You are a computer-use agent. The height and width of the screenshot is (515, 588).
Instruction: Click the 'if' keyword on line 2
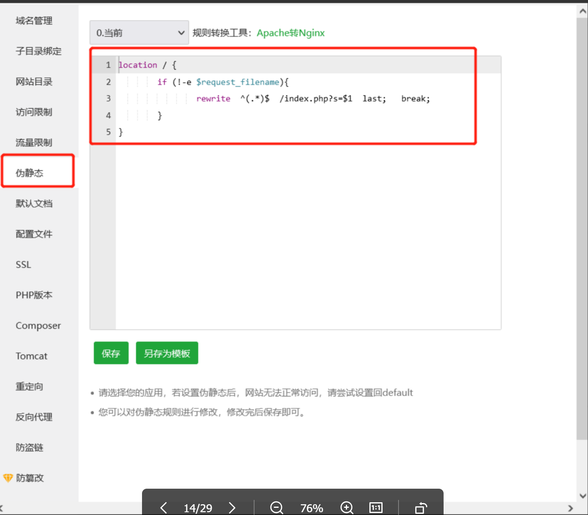click(162, 82)
